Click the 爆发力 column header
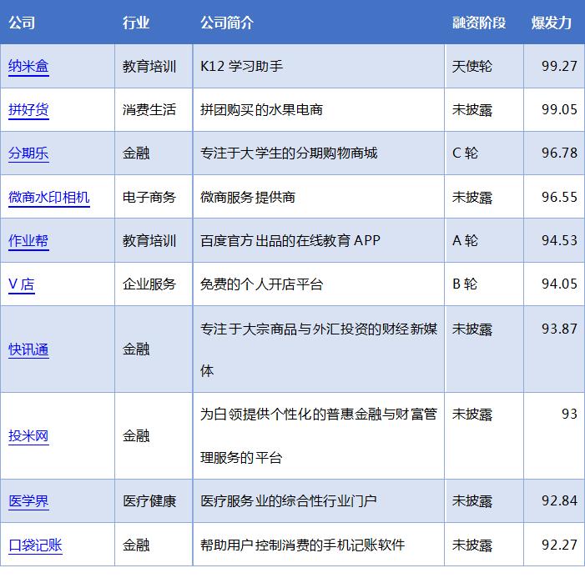The width and height of the screenshot is (585, 588). [x=552, y=23]
